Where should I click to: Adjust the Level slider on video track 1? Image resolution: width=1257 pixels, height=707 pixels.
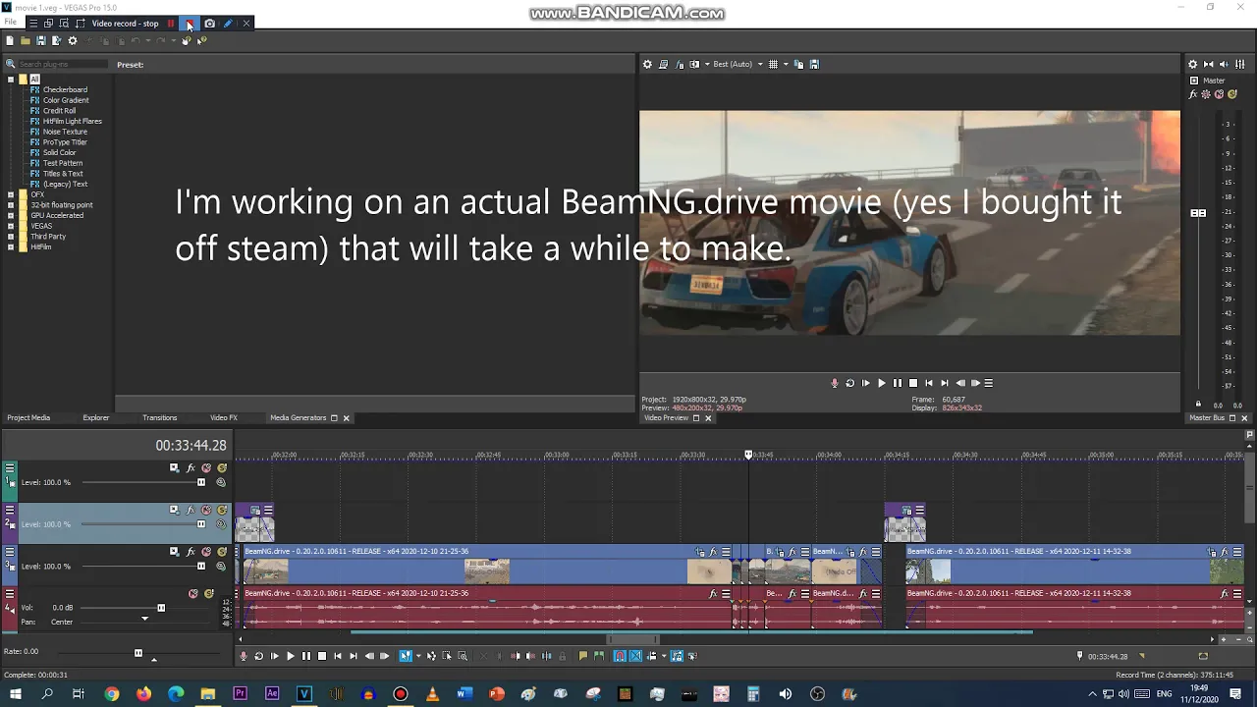201,482
